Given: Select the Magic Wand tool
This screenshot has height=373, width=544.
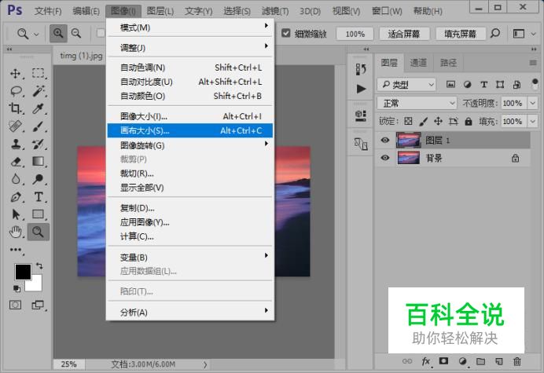Looking at the screenshot, I should point(39,91).
